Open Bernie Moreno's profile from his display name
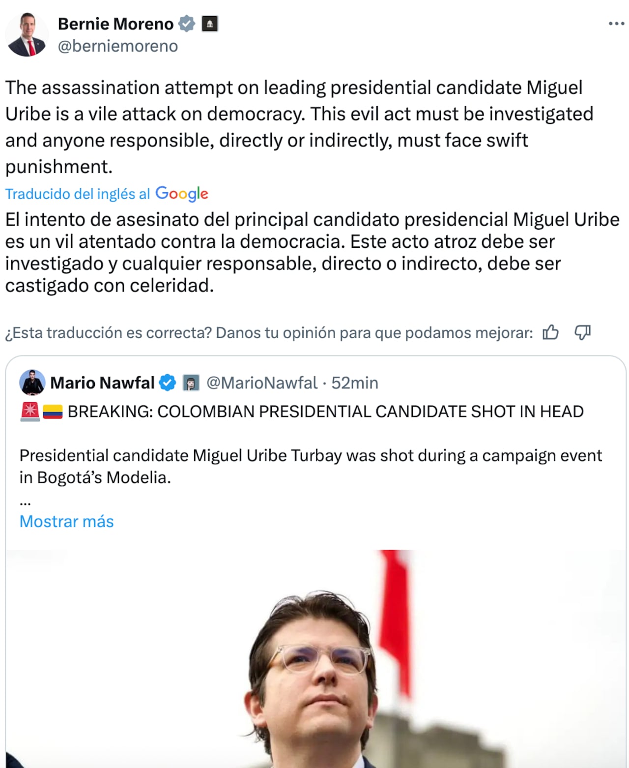This screenshot has width=629, height=768. pyautogui.click(x=116, y=23)
